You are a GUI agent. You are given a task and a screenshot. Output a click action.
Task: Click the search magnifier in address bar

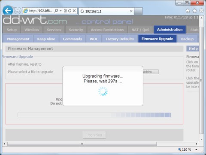[56, 11]
